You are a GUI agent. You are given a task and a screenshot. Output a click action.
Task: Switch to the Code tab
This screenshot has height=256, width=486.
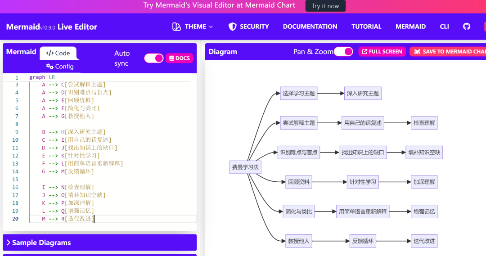(x=58, y=53)
